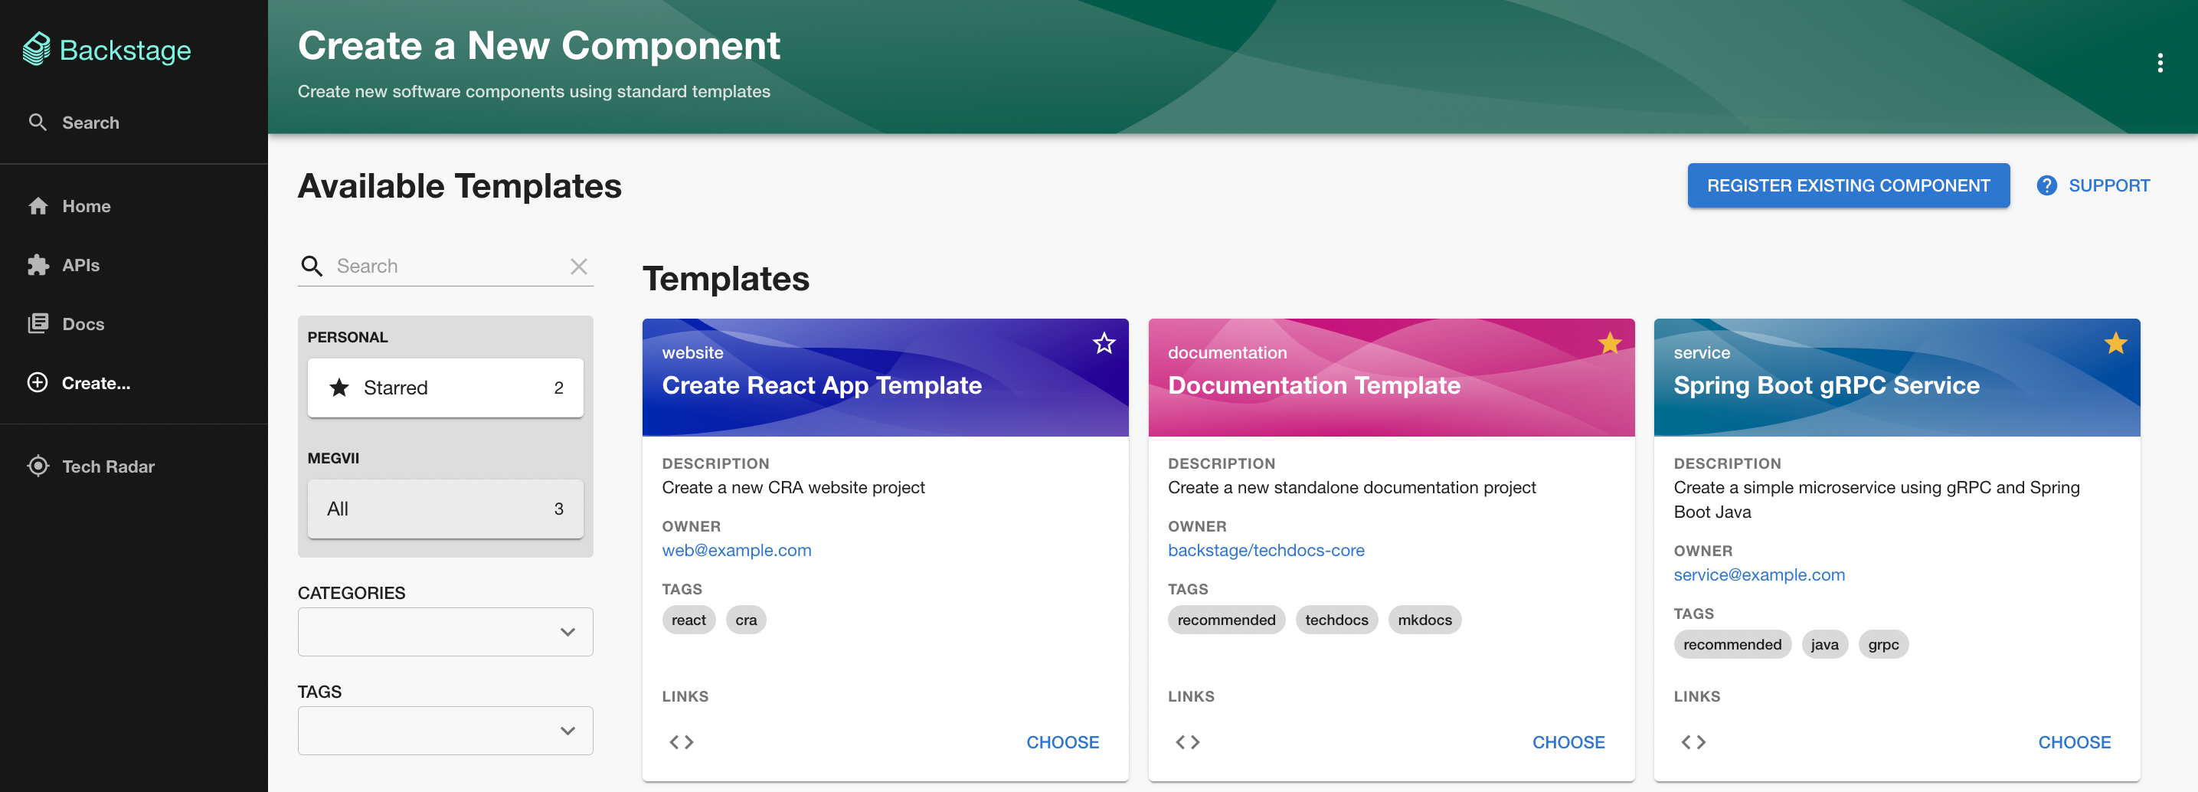Image resolution: width=2198 pixels, height=792 pixels.
Task: Select the Starred filter
Action: point(444,388)
